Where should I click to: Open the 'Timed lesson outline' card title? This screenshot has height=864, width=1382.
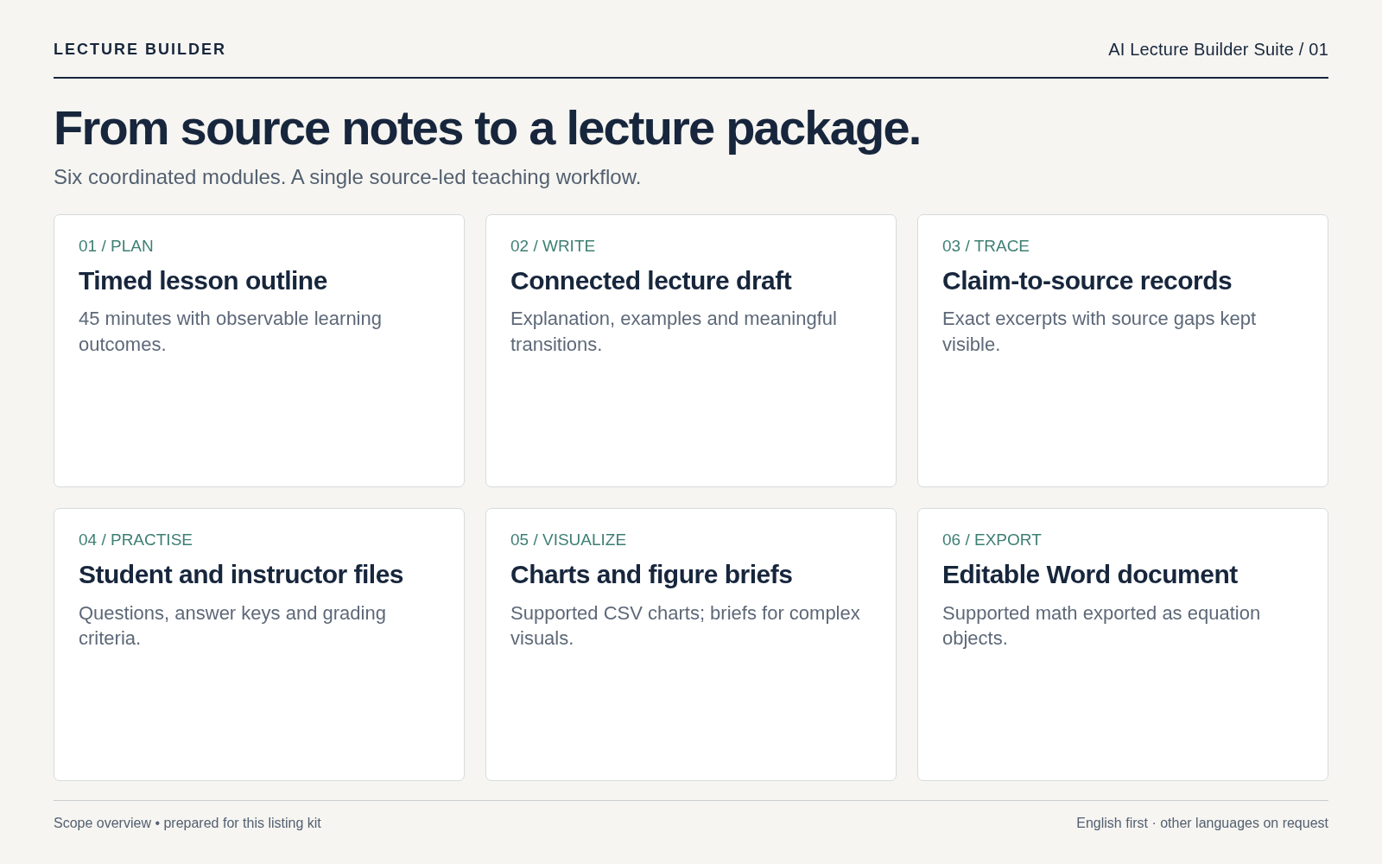[203, 281]
